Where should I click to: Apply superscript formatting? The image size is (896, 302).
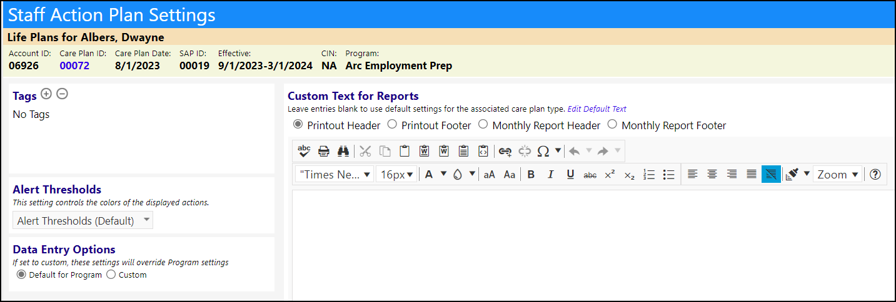coord(610,175)
